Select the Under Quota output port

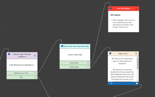coord(88,67)
